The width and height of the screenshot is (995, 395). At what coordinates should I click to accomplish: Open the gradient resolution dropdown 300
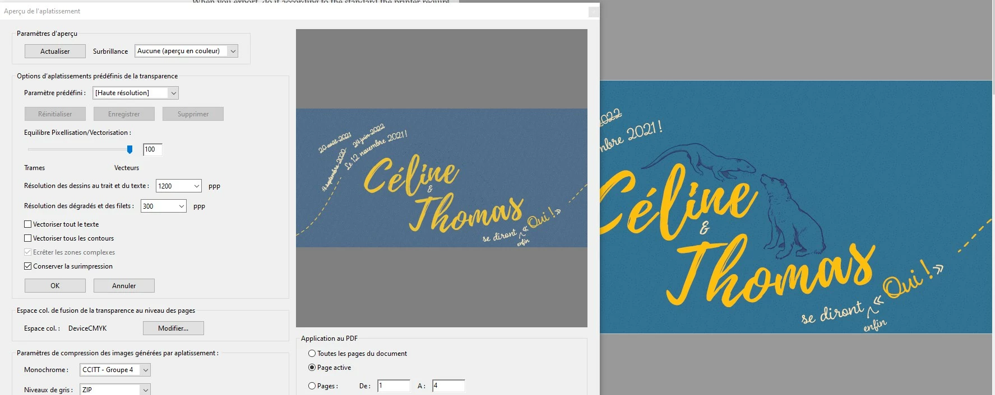pos(163,206)
